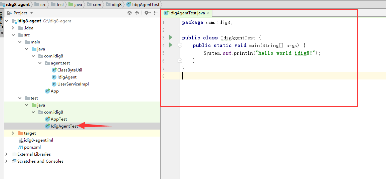Click the Scratches and Consoles icon
Screen dimensions: 386x179
tap(14, 161)
